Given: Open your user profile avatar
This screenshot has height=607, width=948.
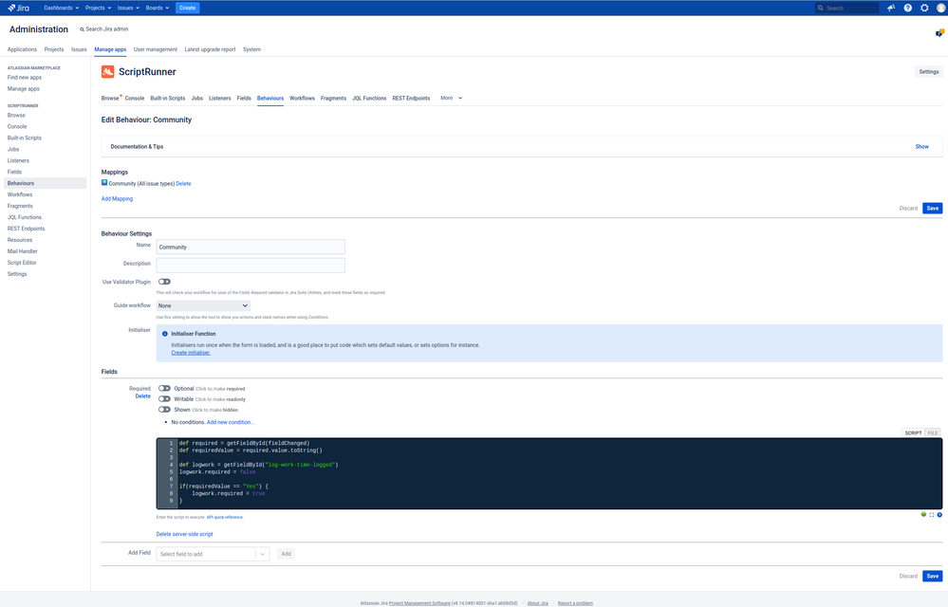Looking at the screenshot, I should 940,8.
